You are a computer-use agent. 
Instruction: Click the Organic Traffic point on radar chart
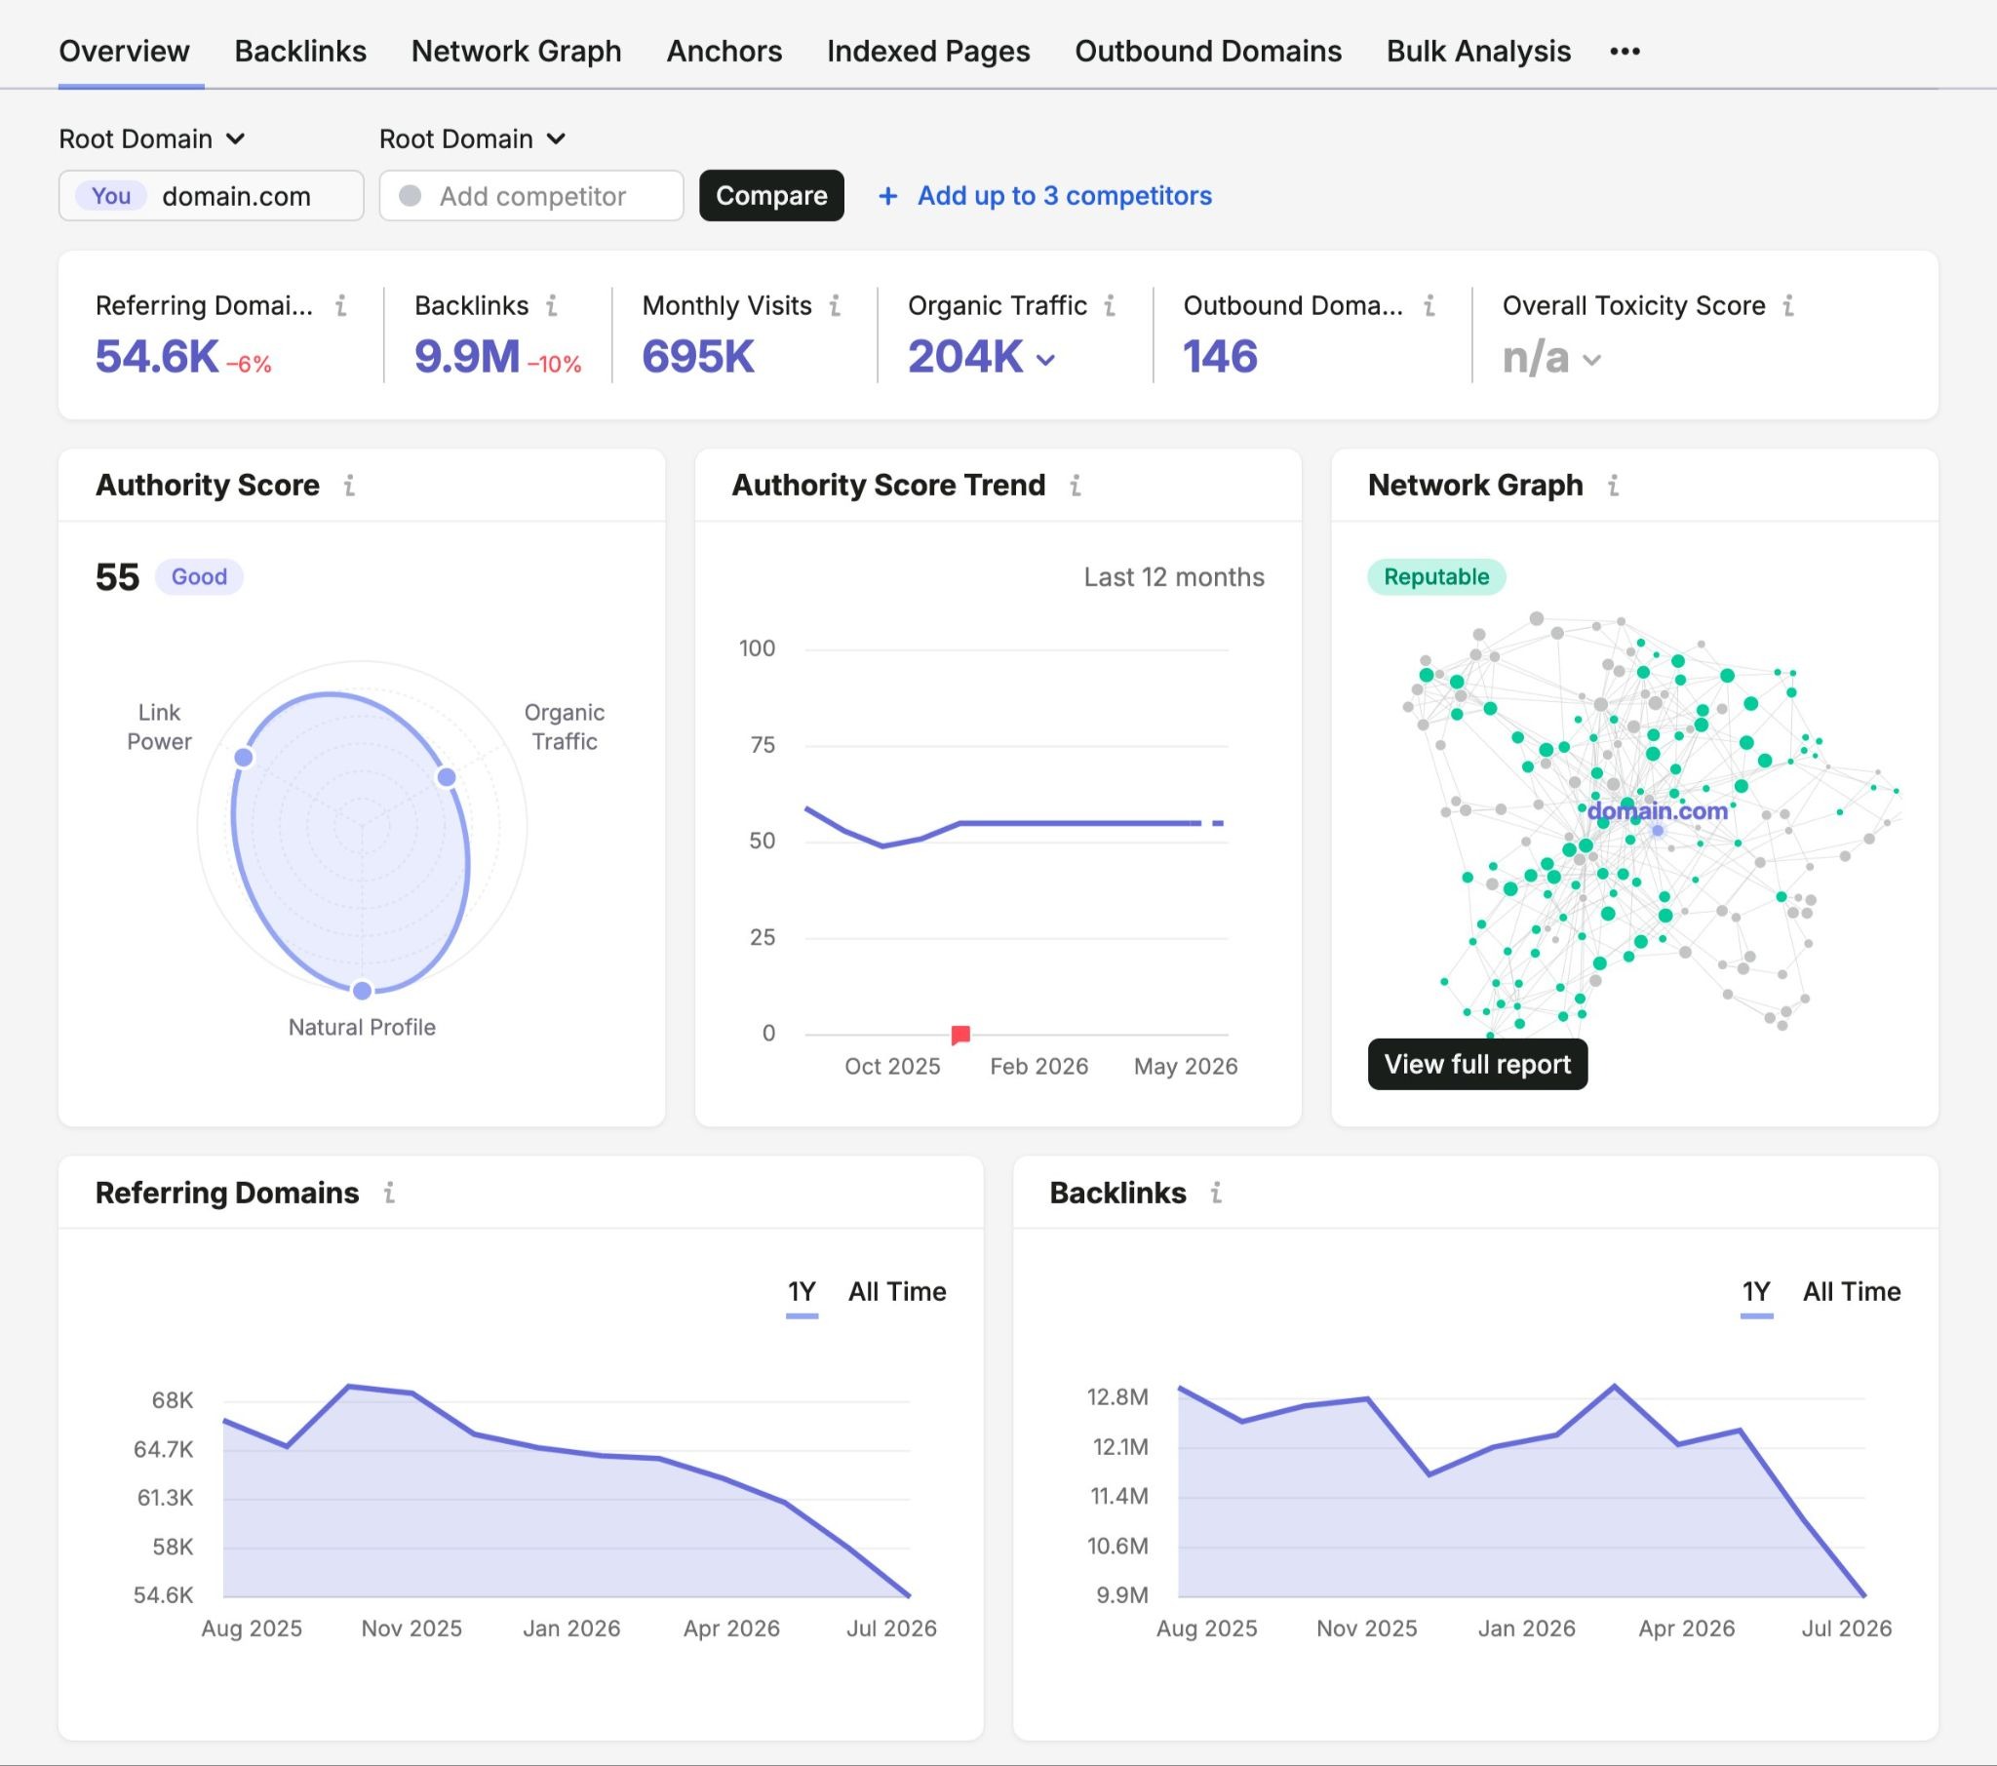[x=447, y=777]
